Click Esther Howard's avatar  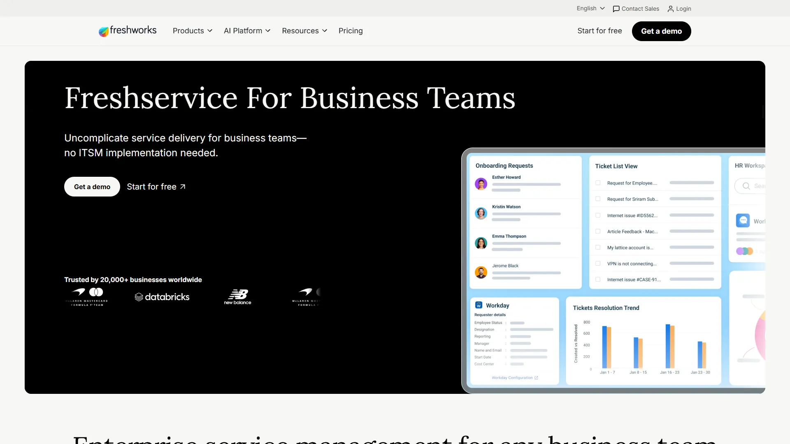[x=481, y=184]
